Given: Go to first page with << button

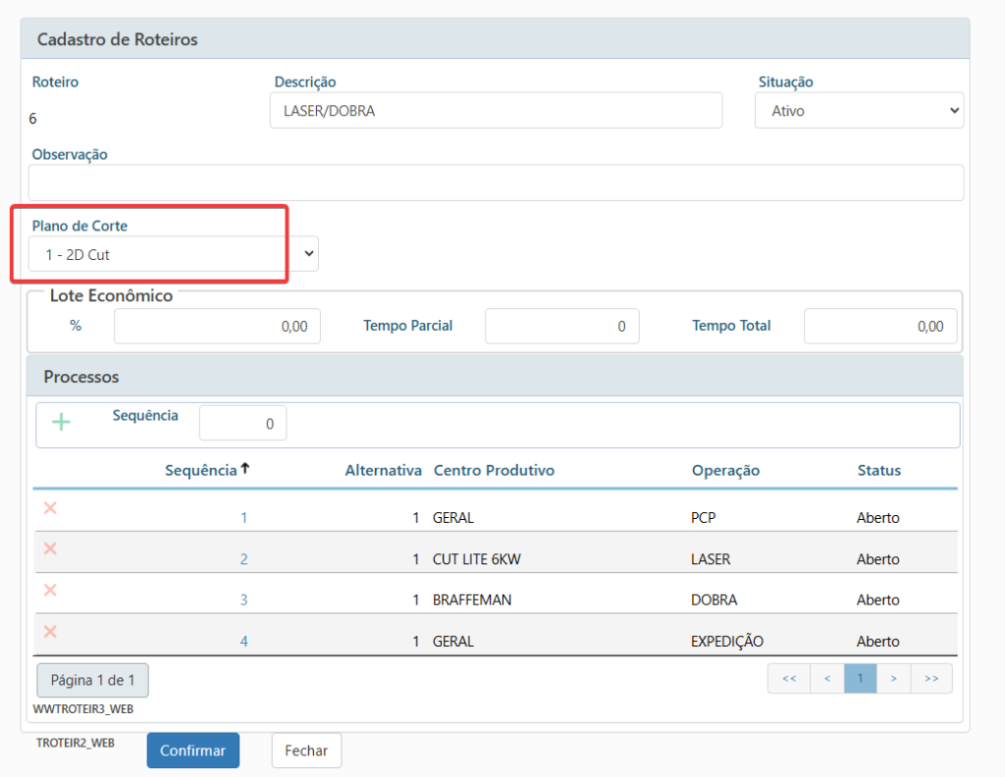Looking at the screenshot, I should point(789,678).
